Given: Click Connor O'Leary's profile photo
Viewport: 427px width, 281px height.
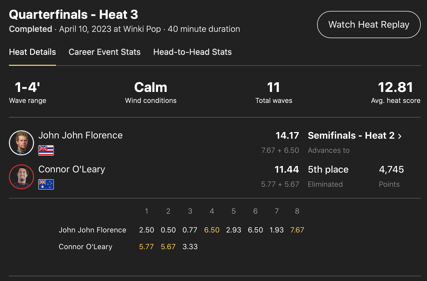Looking at the screenshot, I should (21, 177).
